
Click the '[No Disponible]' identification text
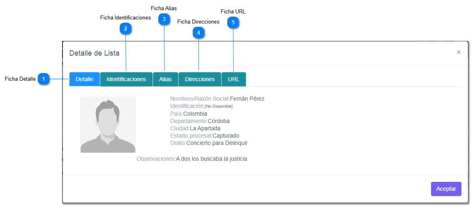click(x=219, y=106)
